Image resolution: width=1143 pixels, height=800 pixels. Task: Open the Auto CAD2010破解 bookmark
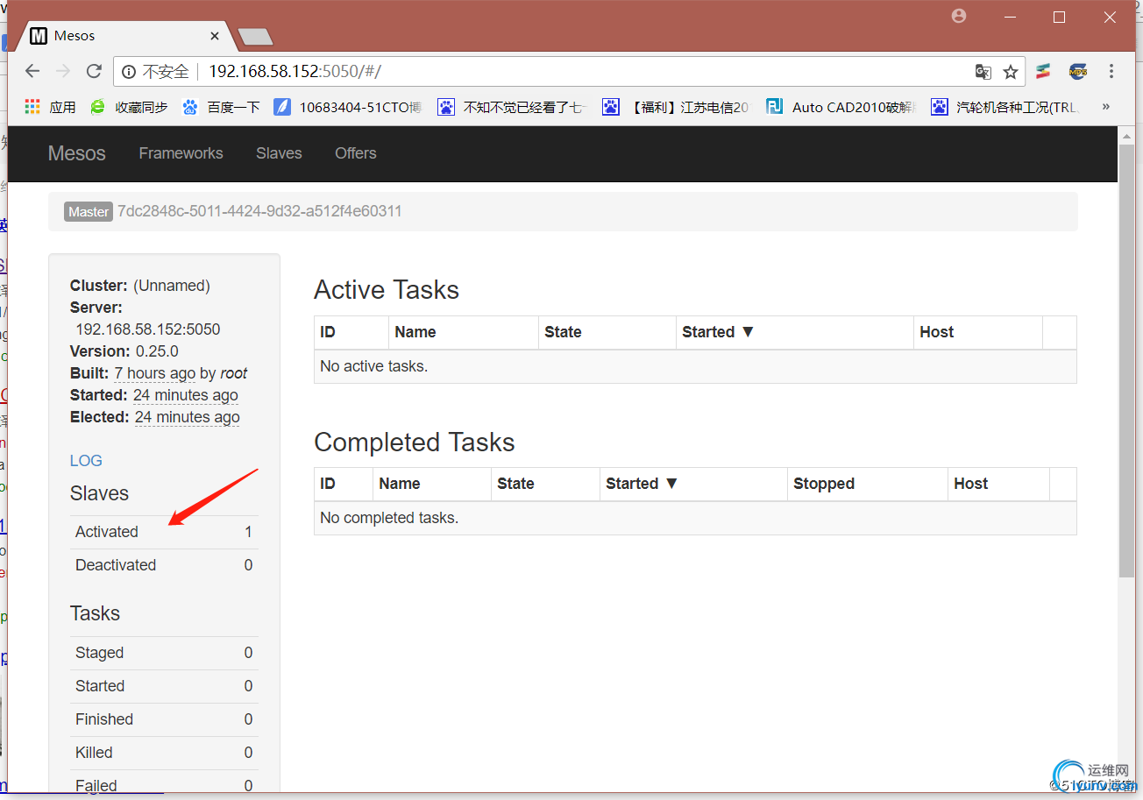coord(841,107)
